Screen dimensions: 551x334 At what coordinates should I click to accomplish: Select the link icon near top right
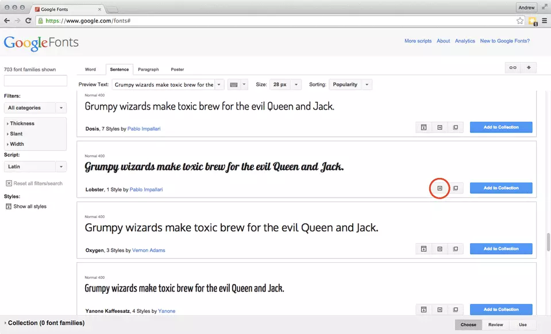[512, 67]
